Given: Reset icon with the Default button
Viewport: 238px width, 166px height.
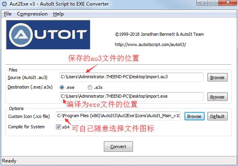Looking at the screenshot, I should (x=217, y=116).
